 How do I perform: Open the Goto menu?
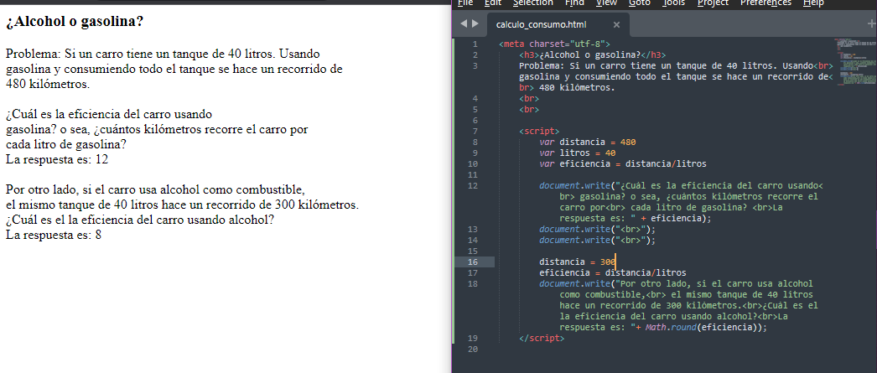[639, 3]
